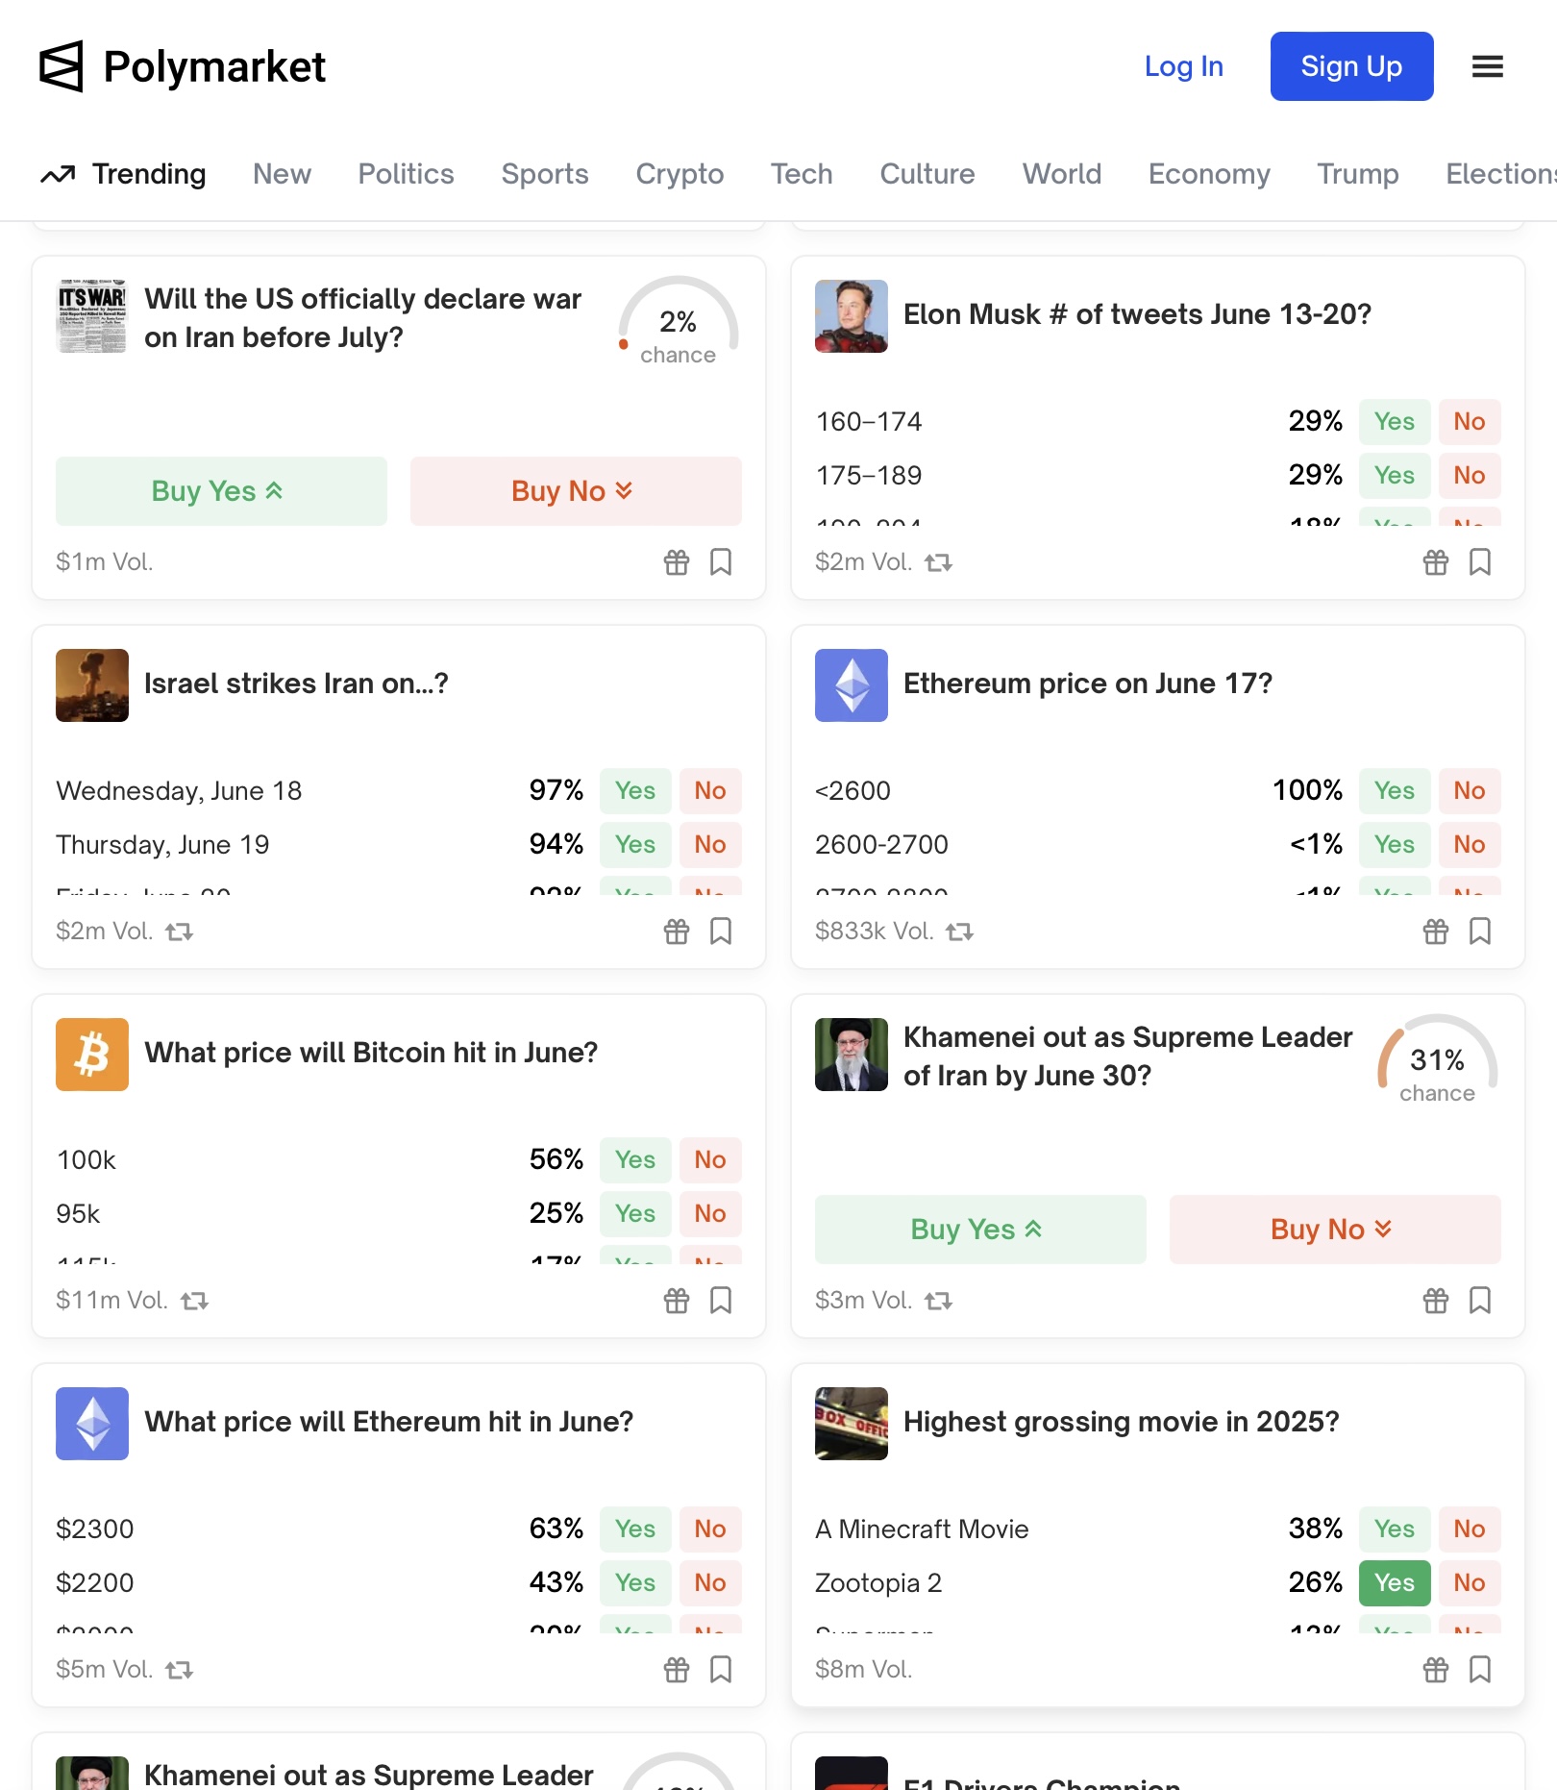The width and height of the screenshot is (1557, 1790).
Task: Select Yes for Ethereum $2300
Action: [635, 1529]
